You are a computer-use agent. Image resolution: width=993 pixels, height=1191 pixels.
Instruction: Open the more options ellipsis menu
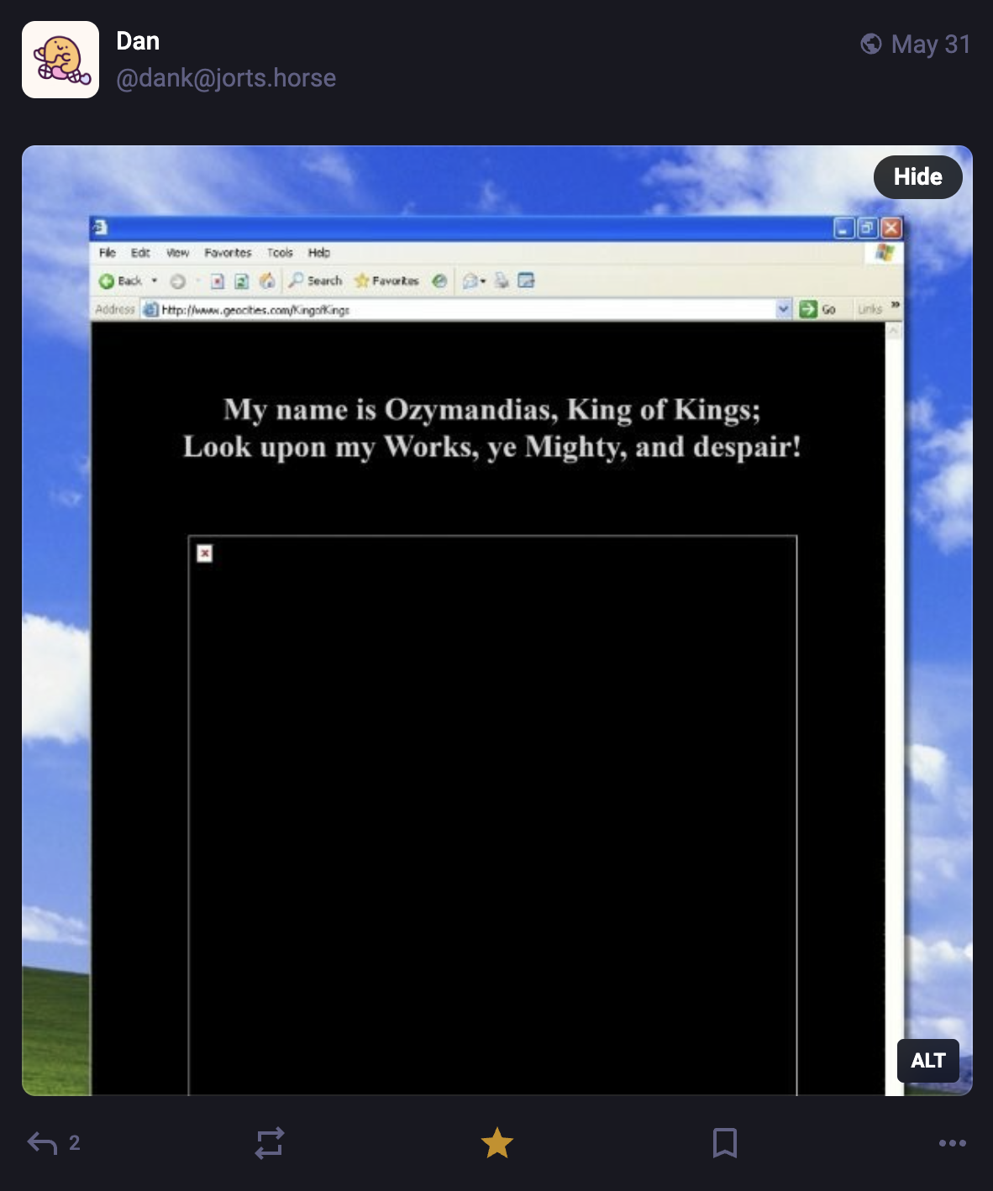pos(952,1143)
